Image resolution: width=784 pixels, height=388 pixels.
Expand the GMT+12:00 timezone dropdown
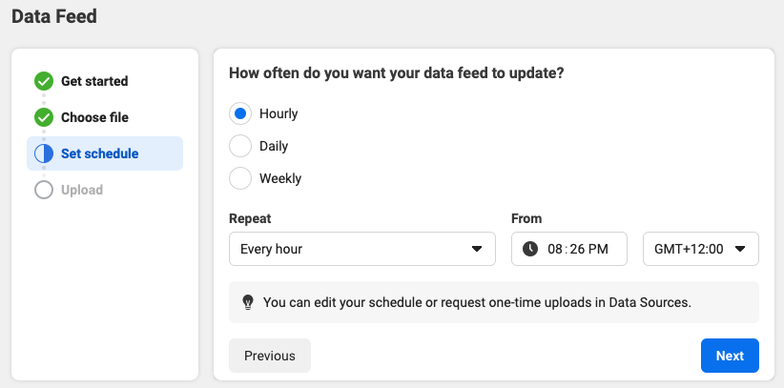(x=700, y=249)
